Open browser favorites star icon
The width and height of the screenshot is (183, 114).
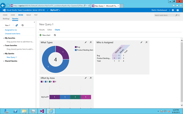coord(177,6)
